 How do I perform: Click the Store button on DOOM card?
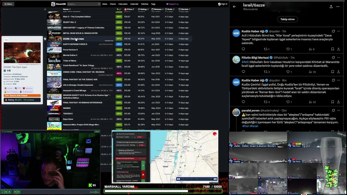coord(7,40)
